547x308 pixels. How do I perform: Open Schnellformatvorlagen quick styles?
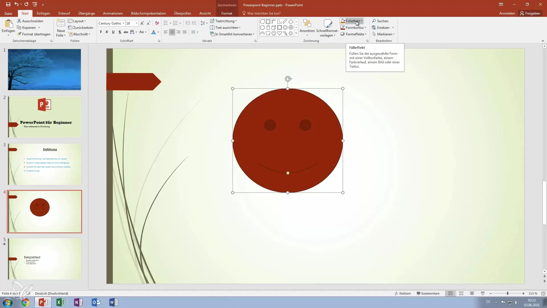pos(327,28)
